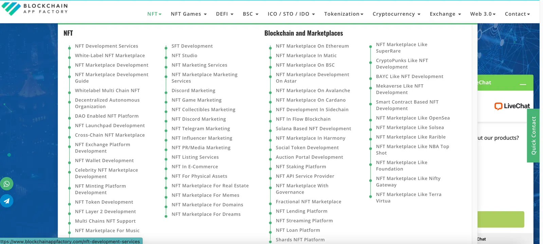Open the Contact menu
The image size is (543, 244).
(x=517, y=14)
